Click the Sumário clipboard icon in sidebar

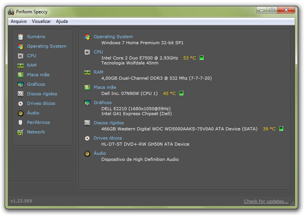point(21,37)
